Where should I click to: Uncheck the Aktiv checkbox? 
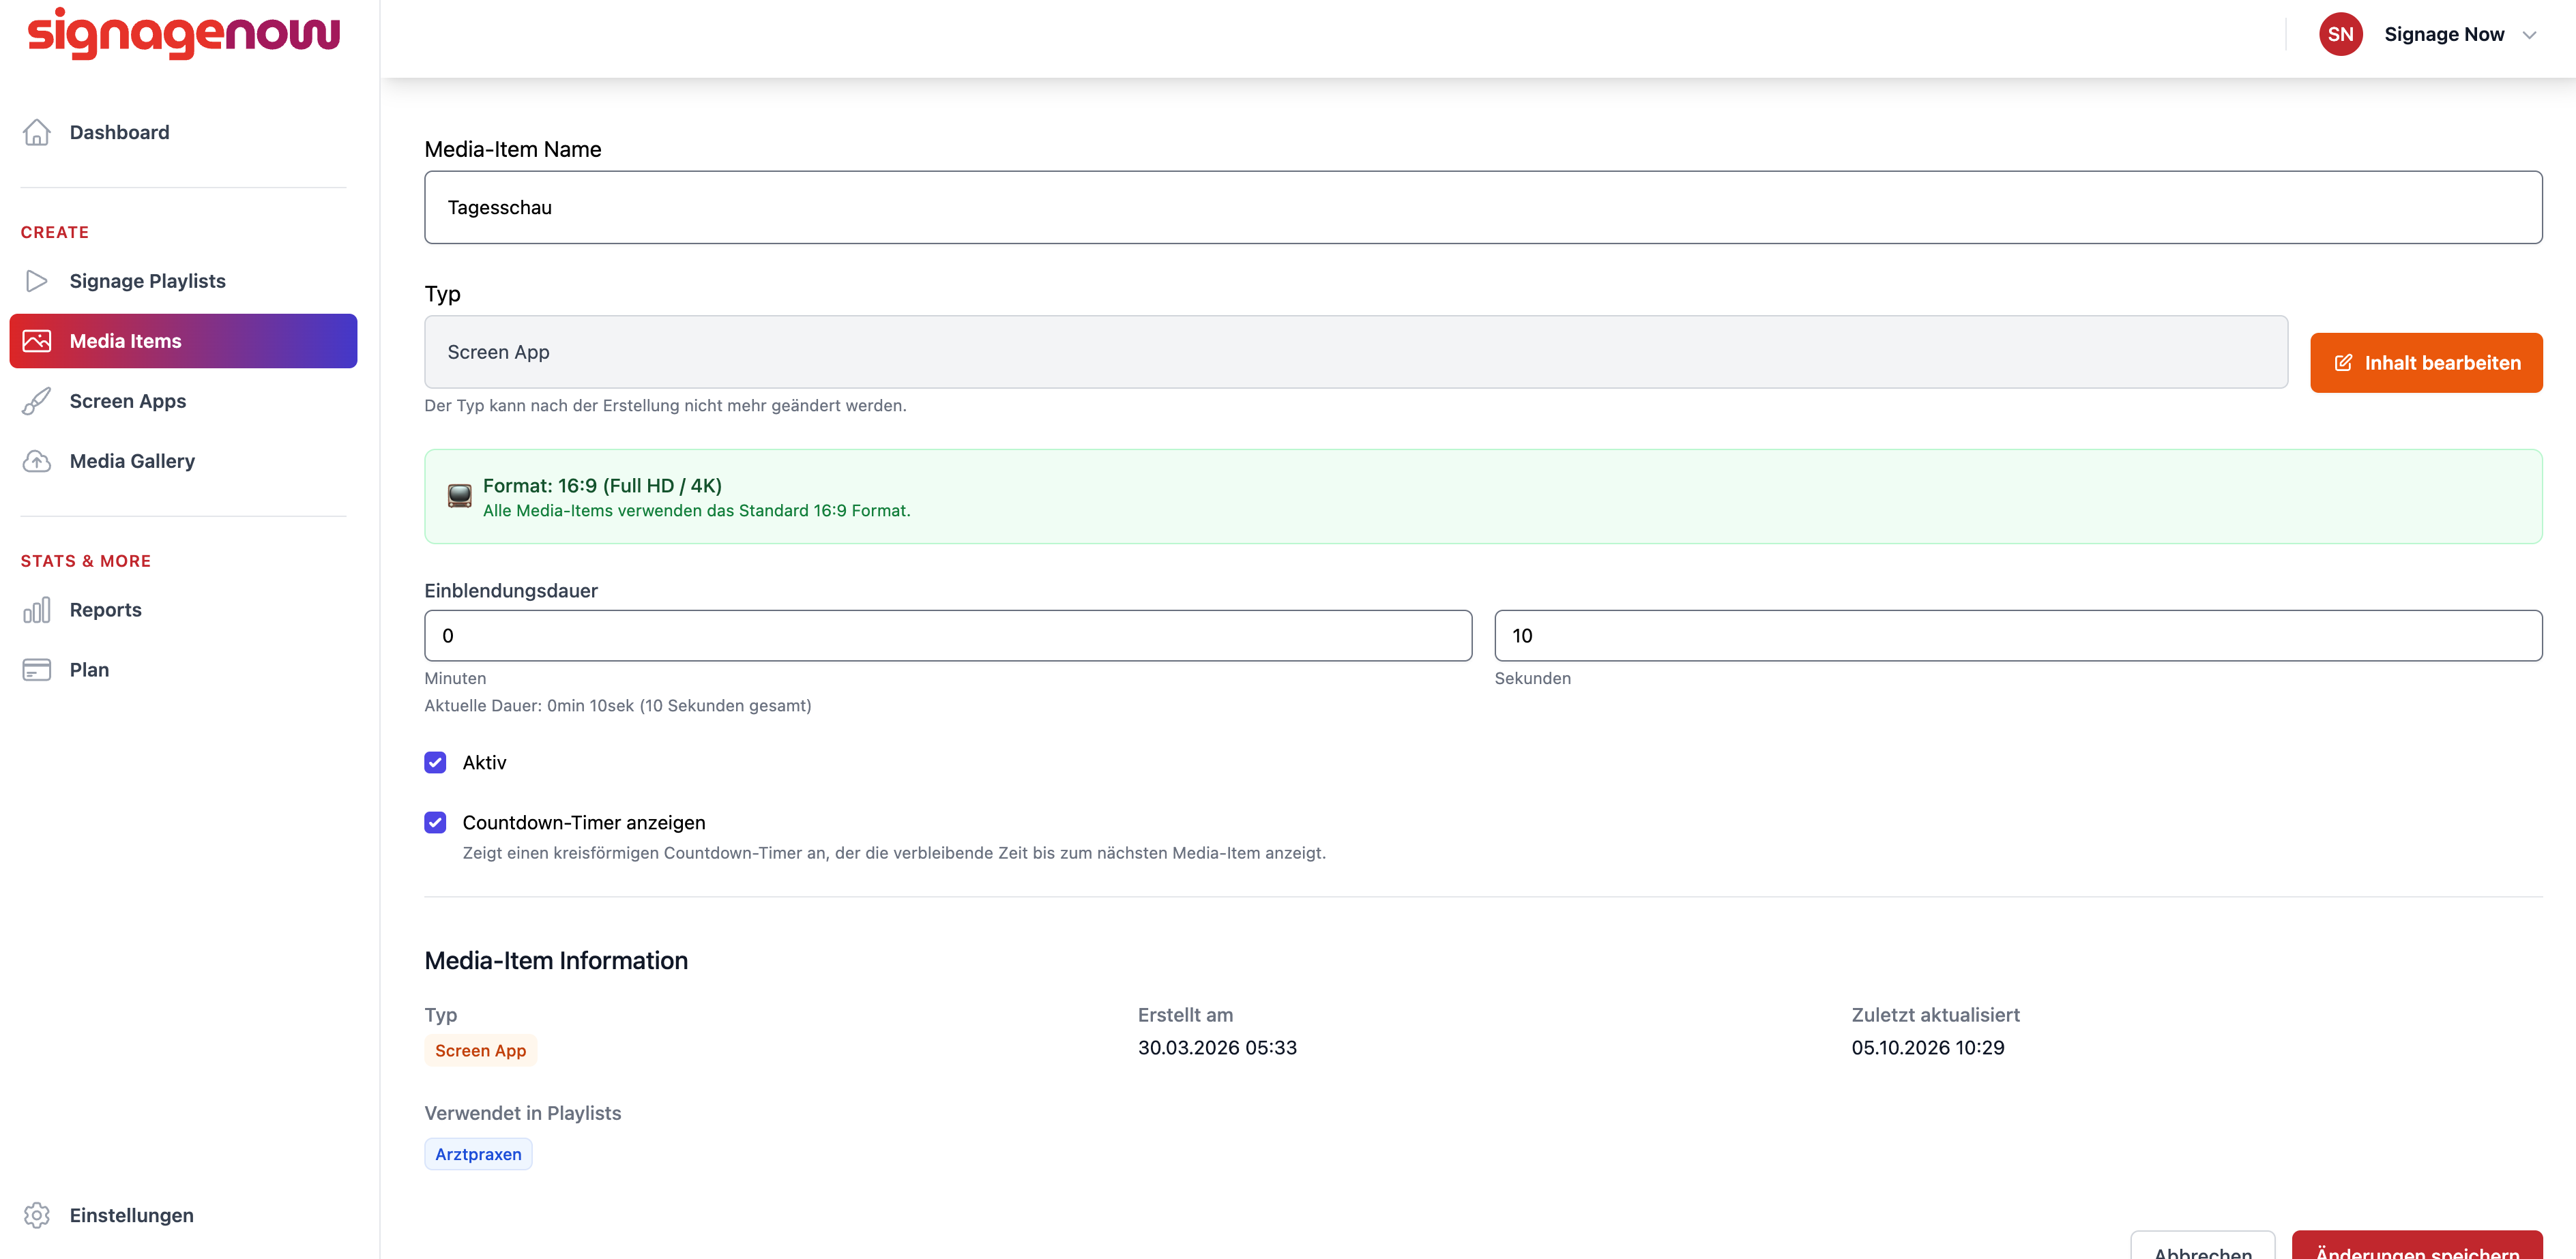(x=435, y=763)
